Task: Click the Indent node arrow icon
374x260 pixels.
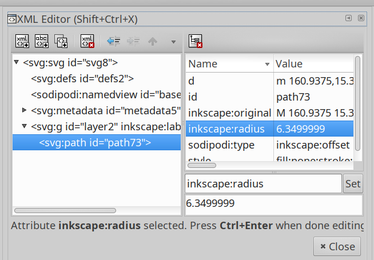Action: point(133,41)
